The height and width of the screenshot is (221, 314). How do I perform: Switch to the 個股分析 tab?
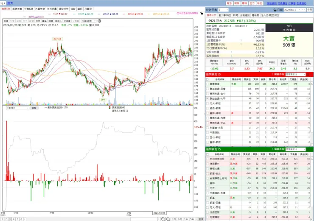[x=64, y=9]
